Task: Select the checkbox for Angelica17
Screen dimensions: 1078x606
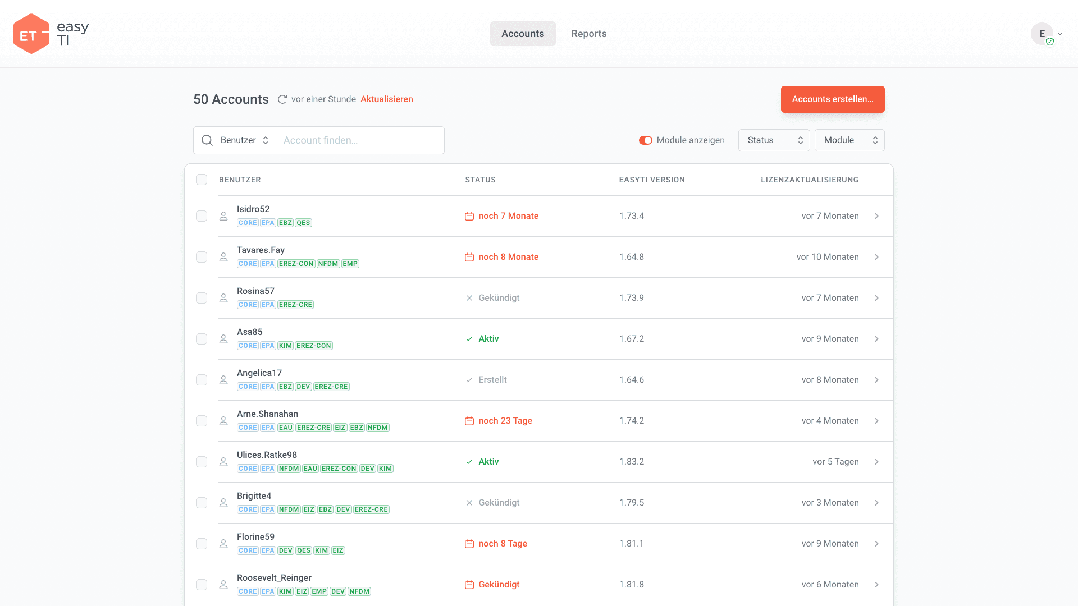Action: tap(202, 380)
